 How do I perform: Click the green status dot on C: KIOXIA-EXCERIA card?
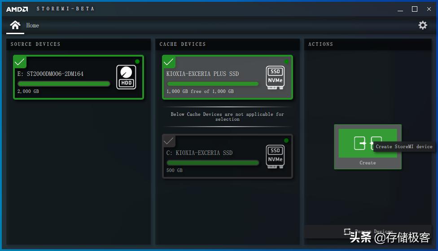click(286, 140)
